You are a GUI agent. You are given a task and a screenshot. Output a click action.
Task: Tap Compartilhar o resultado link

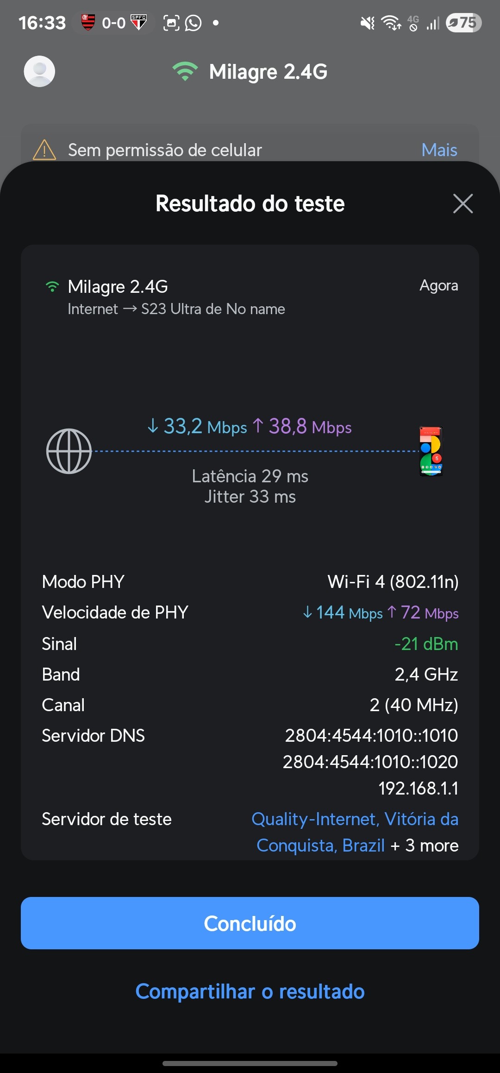pos(250,991)
